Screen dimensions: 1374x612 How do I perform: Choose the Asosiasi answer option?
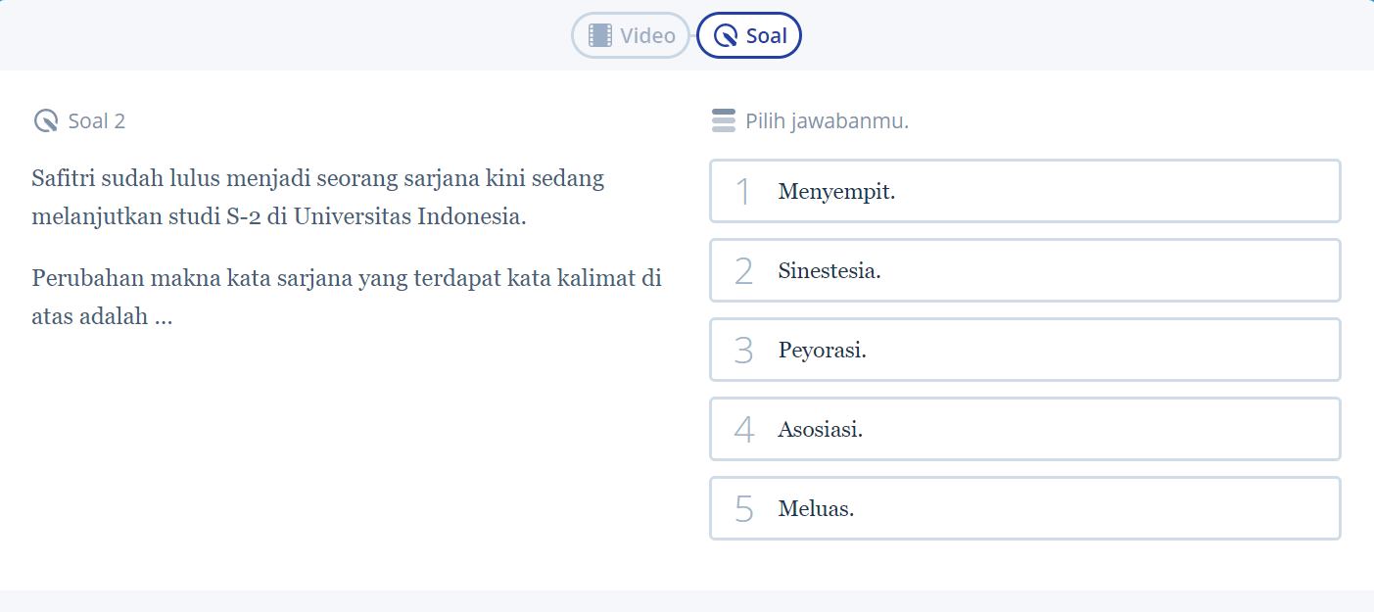click(1024, 429)
